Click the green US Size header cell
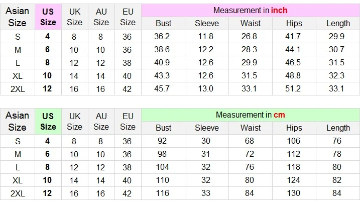The image size is (360, 205). click(48, 122)
